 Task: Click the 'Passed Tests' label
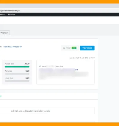click(x=10, y=64)
